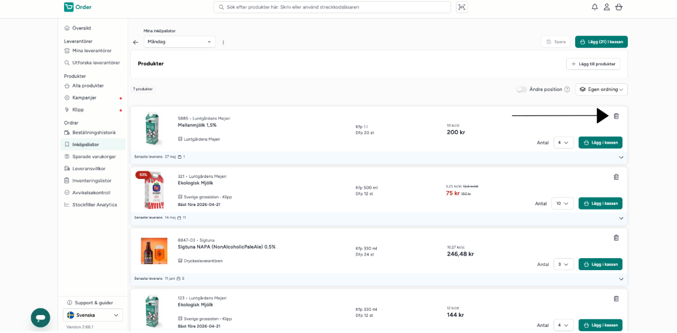Viewport: 677px width, 333px height.
Task: Expand Mellanmjölk delivery details chevron
Action: point(621,157)
